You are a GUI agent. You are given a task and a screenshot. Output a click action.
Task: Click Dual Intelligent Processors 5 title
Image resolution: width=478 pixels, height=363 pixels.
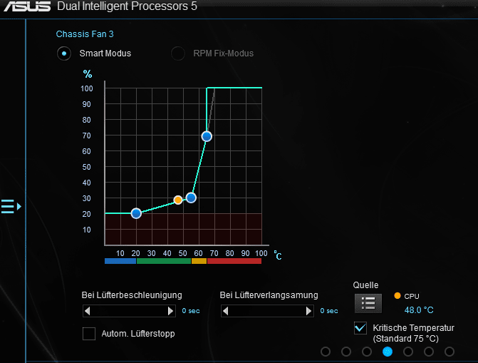[127, 6]
